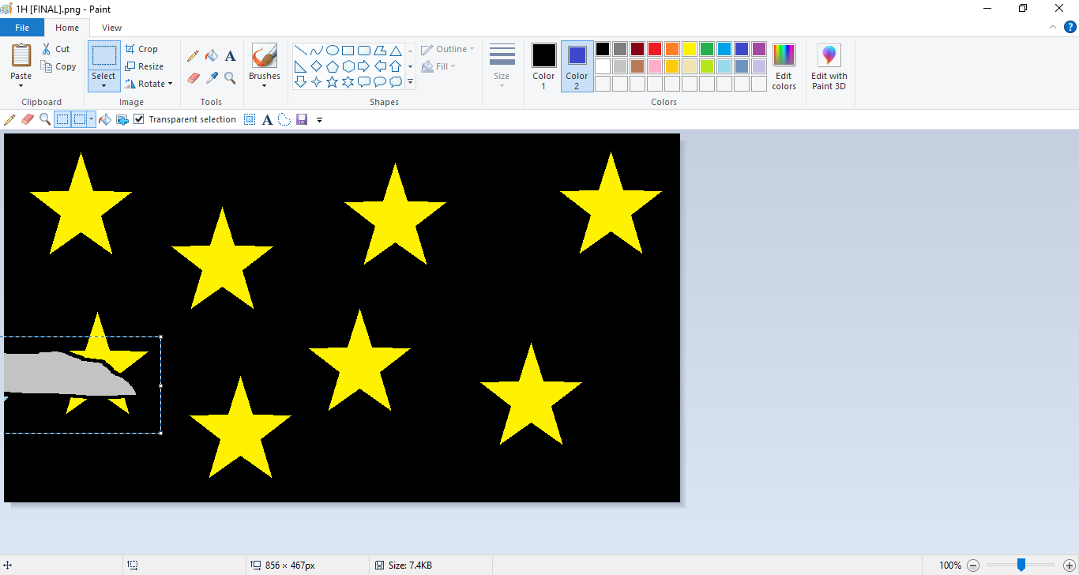Viewport: 1079px width, 575px height.
Task: Expand the Shapes gallery more arrow
Action: [x=410, y=82]
